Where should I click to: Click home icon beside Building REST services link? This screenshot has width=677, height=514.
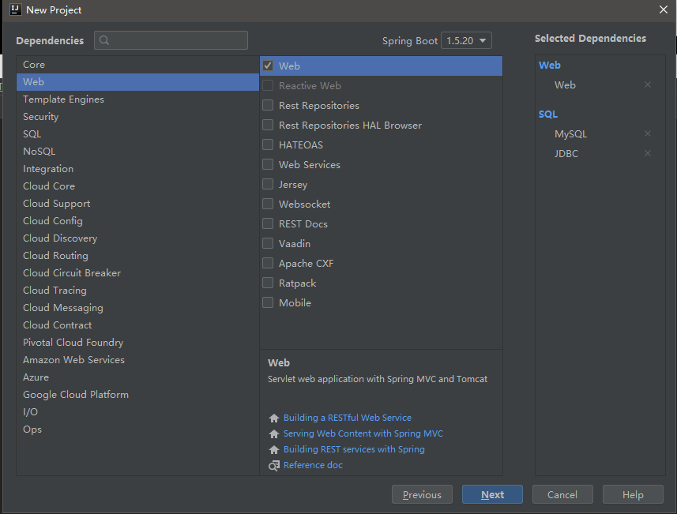(x=274, y=450)
